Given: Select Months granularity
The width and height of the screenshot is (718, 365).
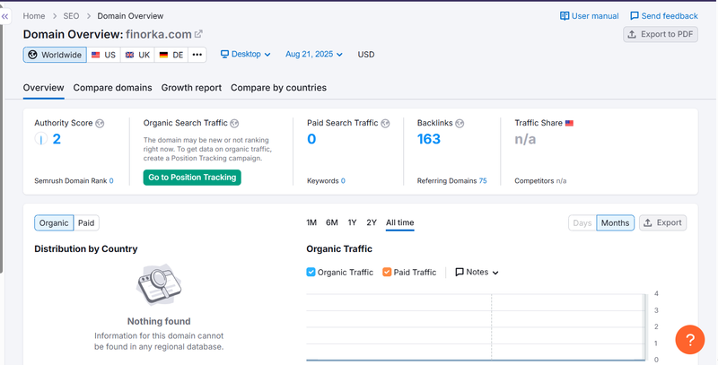Looking at the screenshot, I should (x=615, y=222).
